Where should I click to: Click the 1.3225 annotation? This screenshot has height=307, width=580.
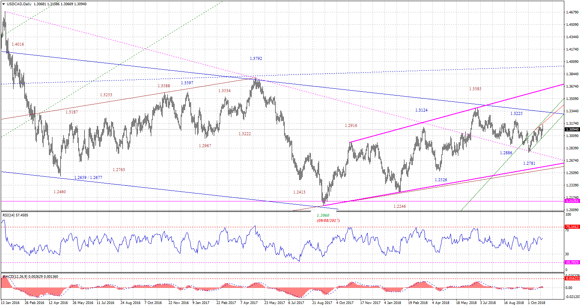[x=516, y=113]
